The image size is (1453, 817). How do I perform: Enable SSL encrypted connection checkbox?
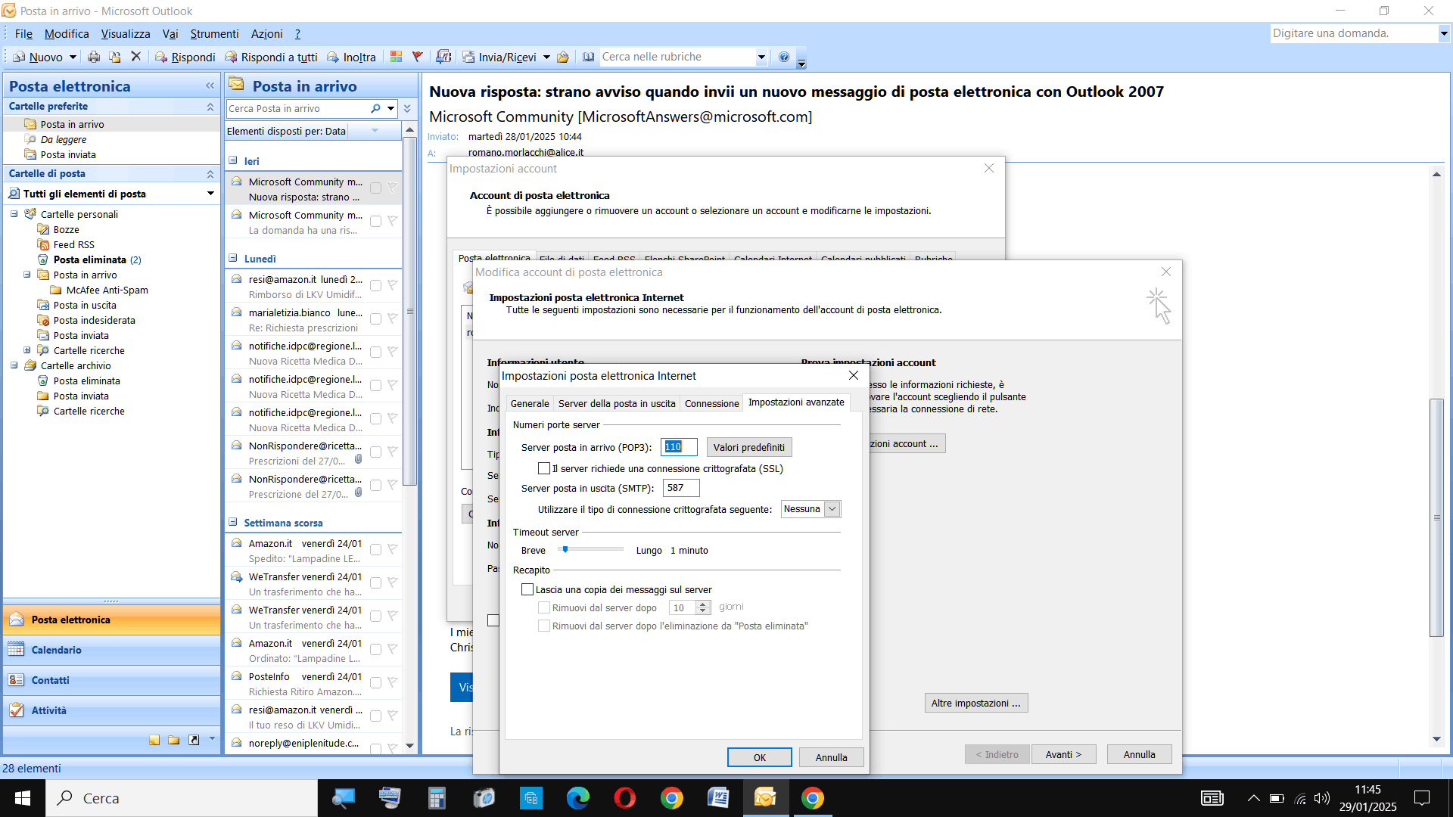point(544,468)
